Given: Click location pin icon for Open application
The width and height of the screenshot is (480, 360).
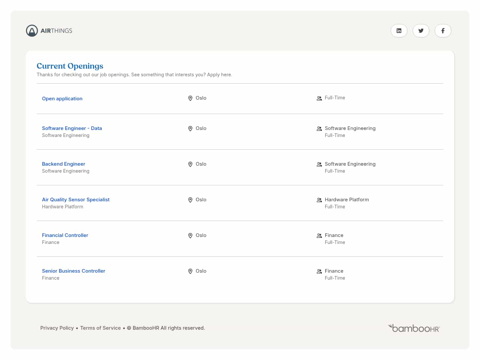Looking at the screenshot, I should pyautogui.click(x=190, y=98).
